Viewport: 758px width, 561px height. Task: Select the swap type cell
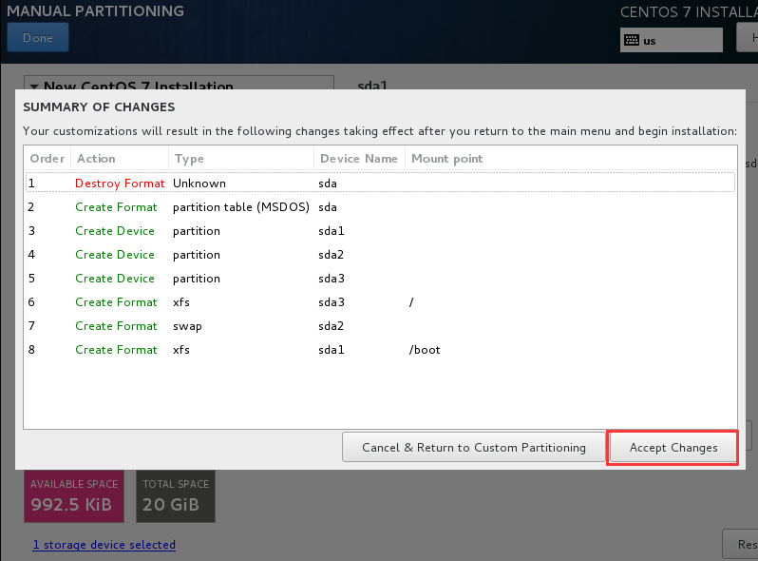pyautogui.click(x=187, y=326)
